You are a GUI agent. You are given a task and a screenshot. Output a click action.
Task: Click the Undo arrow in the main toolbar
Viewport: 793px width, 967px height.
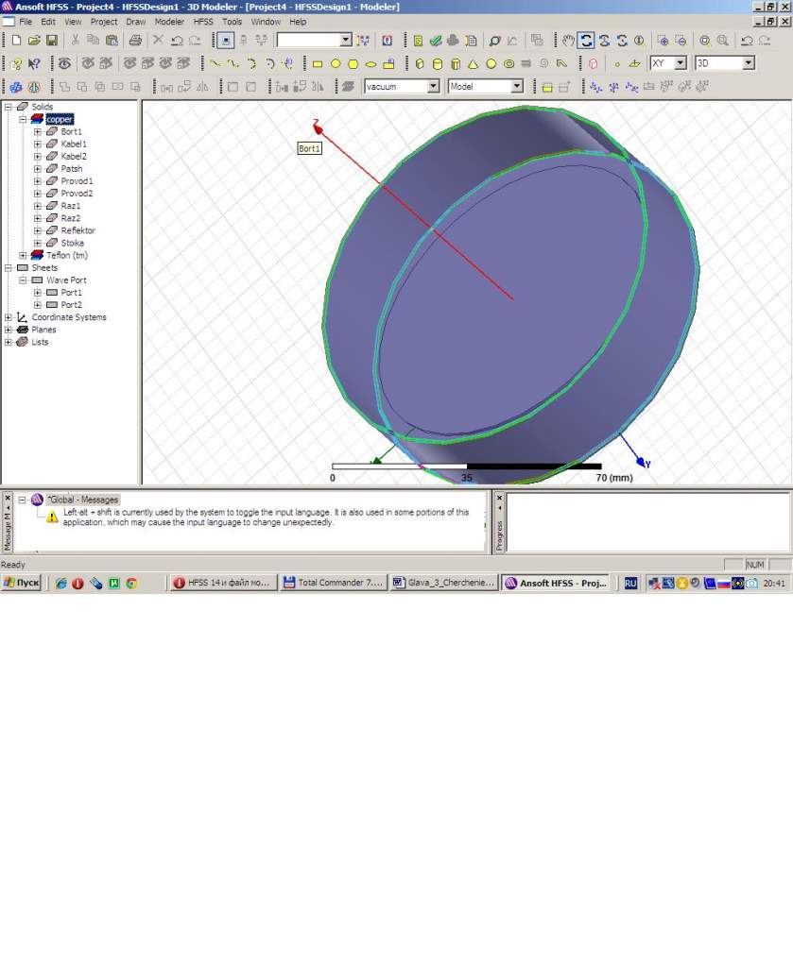[x=177, y=41]
